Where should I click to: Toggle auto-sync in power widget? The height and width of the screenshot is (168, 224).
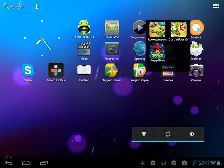(x=168, y=134)
